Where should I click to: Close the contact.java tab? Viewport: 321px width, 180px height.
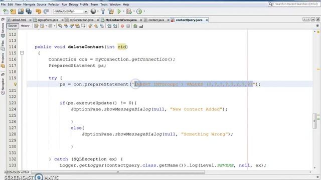pos(169,20)
